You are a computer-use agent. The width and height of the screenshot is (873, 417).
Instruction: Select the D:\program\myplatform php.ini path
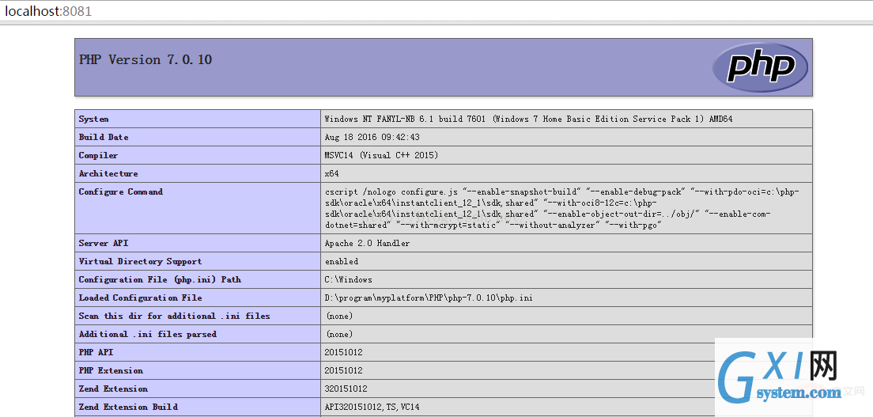429,298
